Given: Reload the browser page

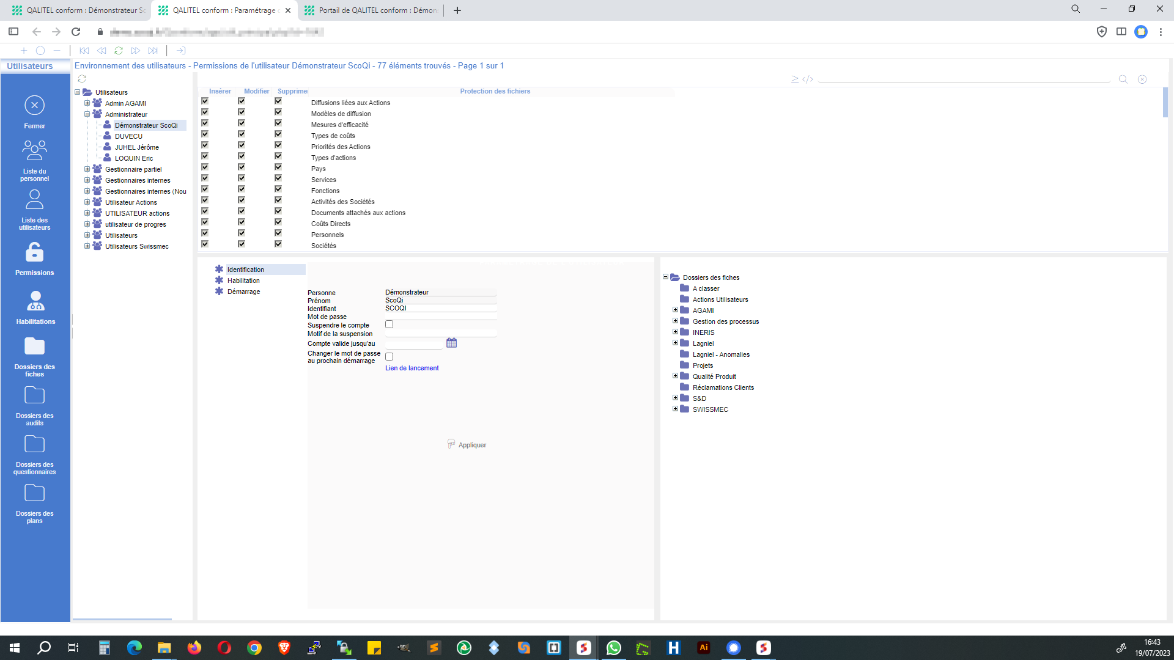Looking at the screenshot, I should coord(76,32).
